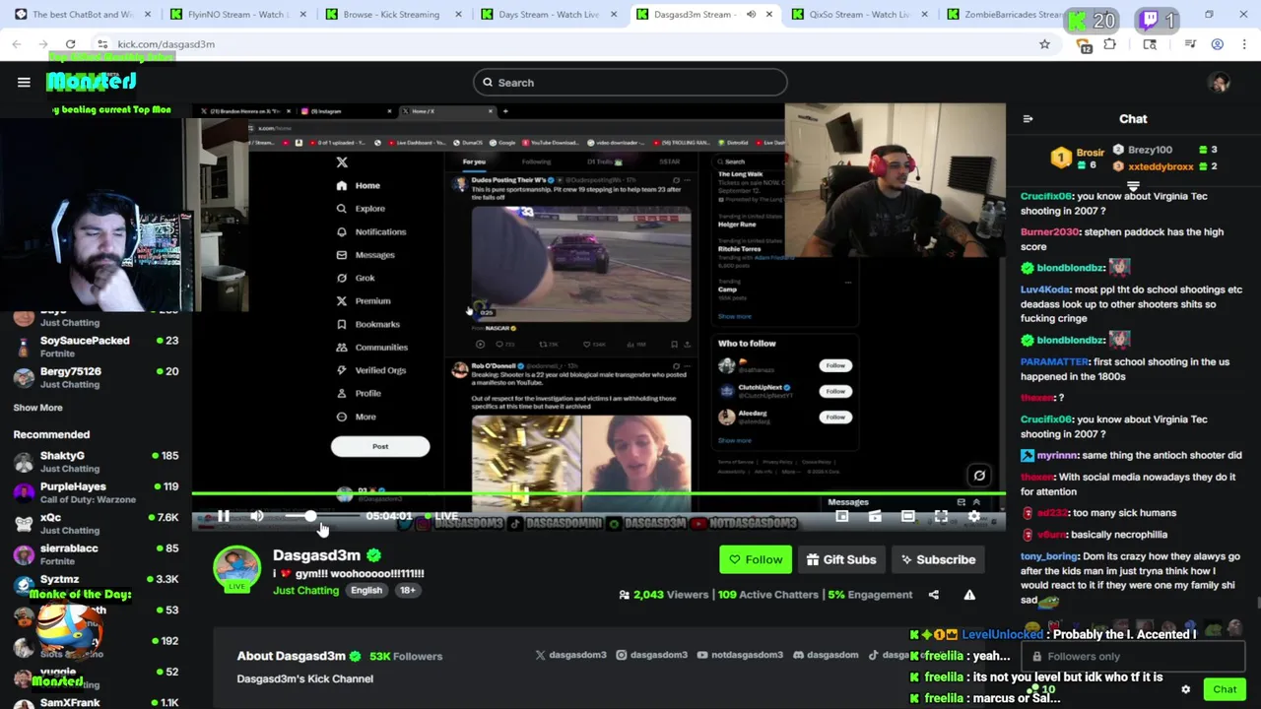Image resolution: width=1261 pixels, height=709 pixels.
Task: Switch to Days Stream browser tab
Action: pyautogui.click(x=548, y=15)
